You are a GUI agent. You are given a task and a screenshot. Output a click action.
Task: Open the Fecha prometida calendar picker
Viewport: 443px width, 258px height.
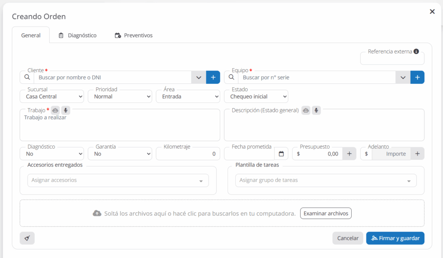[x=281, y=154]
